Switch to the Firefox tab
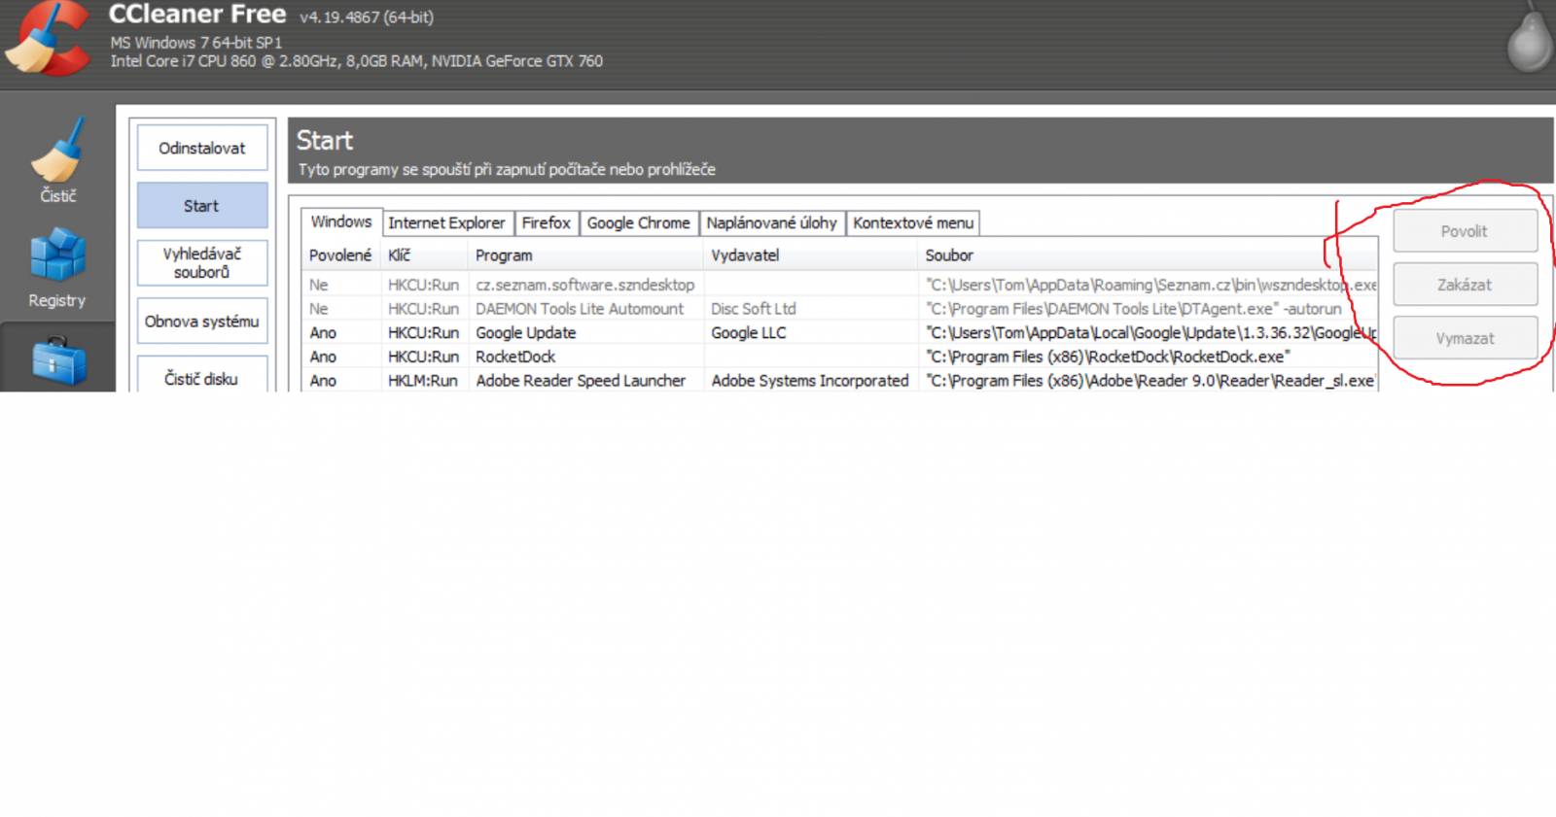 (547, 223)
